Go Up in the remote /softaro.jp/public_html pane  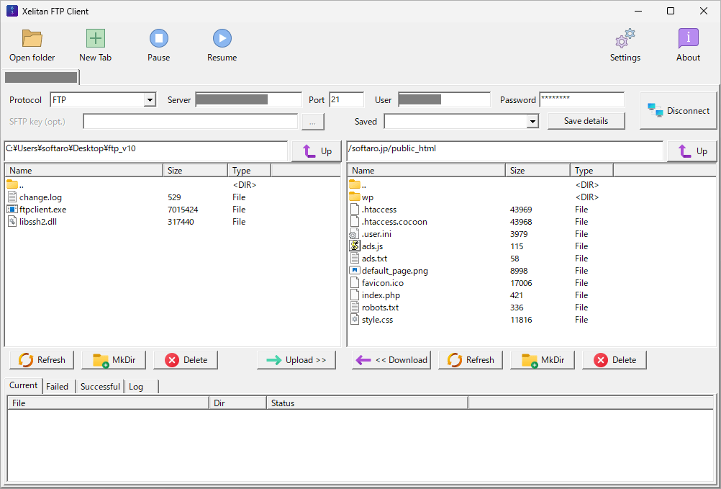(x=692, y=151)
